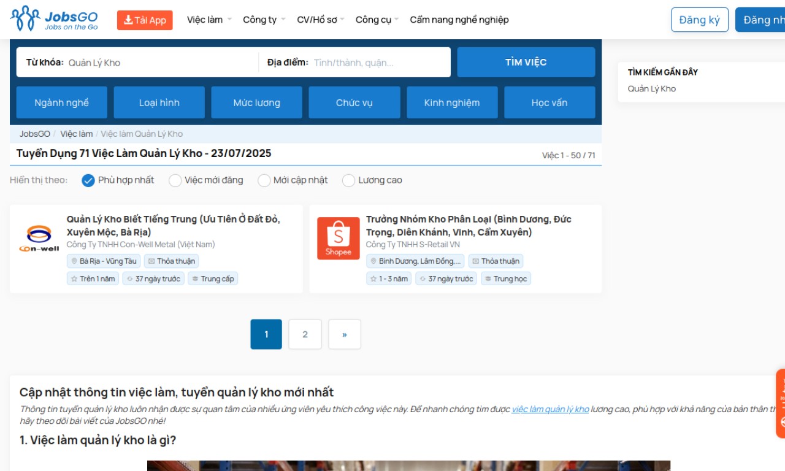Open Trưởng Nhóm Kho Phân Loại job
This screenshot has width=785, height=471.
(469, 226)
